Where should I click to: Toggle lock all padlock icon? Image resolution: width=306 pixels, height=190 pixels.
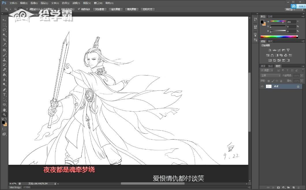(x=281, y=81)
